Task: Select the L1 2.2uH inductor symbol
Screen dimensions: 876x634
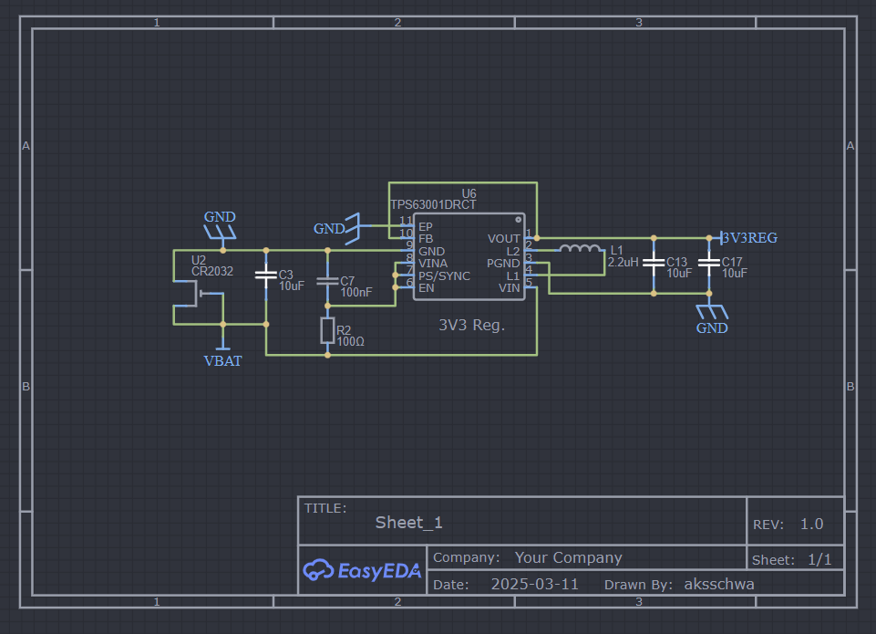Action: click(581, 249)
